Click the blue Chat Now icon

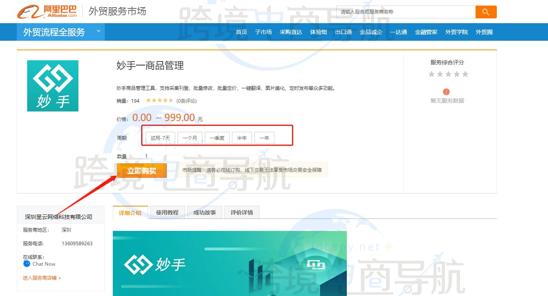(27, 264)
